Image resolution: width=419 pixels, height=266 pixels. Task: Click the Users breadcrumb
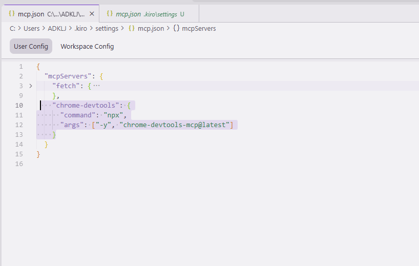click(32, 28)
